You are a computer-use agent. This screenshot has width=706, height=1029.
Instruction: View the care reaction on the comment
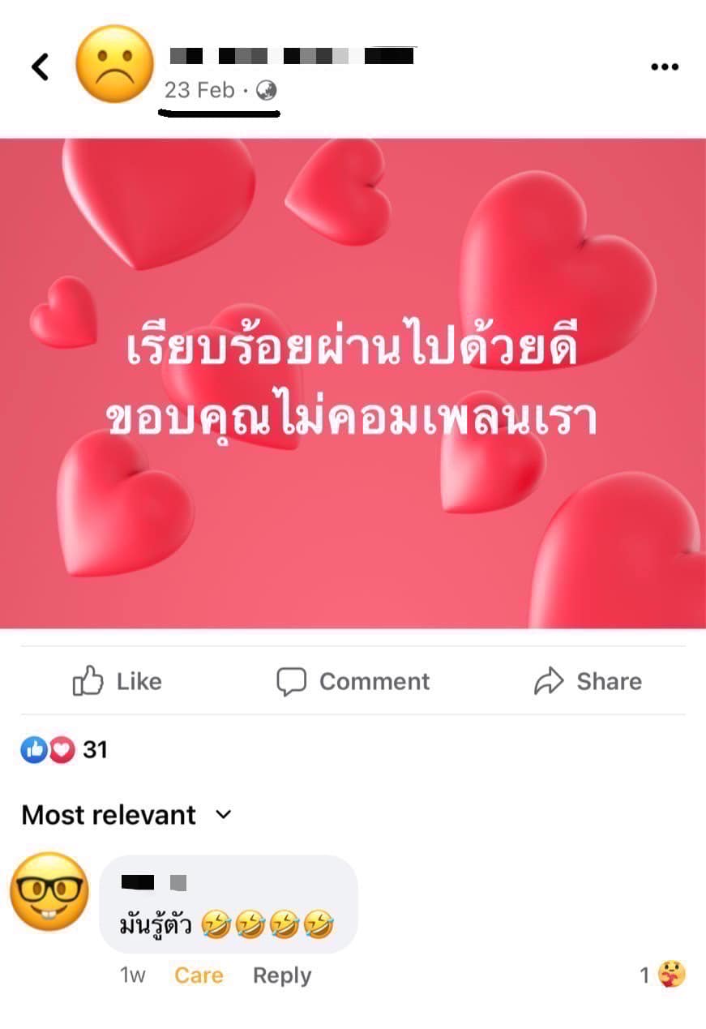coord(673,974)
